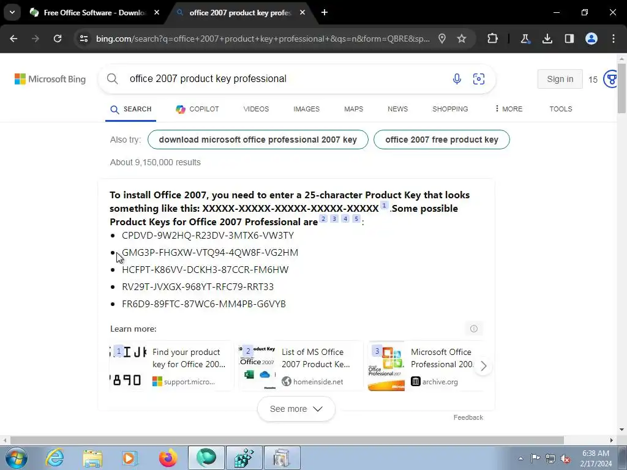Image resolution: width=627 pixels, height=470 pixels.
Task: Toggle the browser side panel
Action: pos(569,39)
